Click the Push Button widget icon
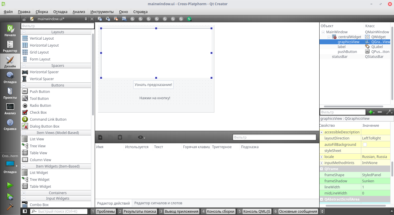The height and width of the screenshot is (215, 394). (25, 91)
